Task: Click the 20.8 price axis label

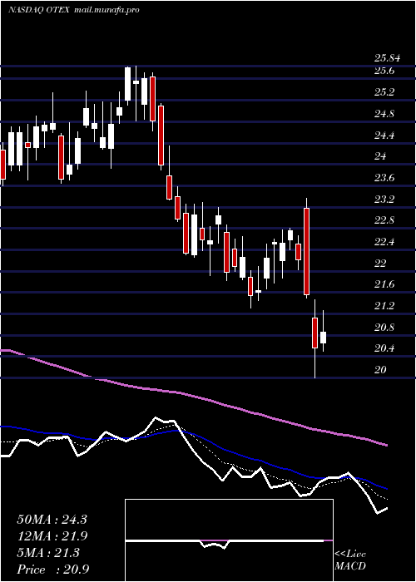Action: [x=384, y=328]
